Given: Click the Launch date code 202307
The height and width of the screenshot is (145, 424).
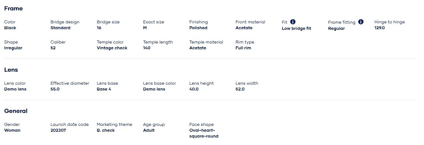Looking at the screenshot, I should tap(58, 130).
